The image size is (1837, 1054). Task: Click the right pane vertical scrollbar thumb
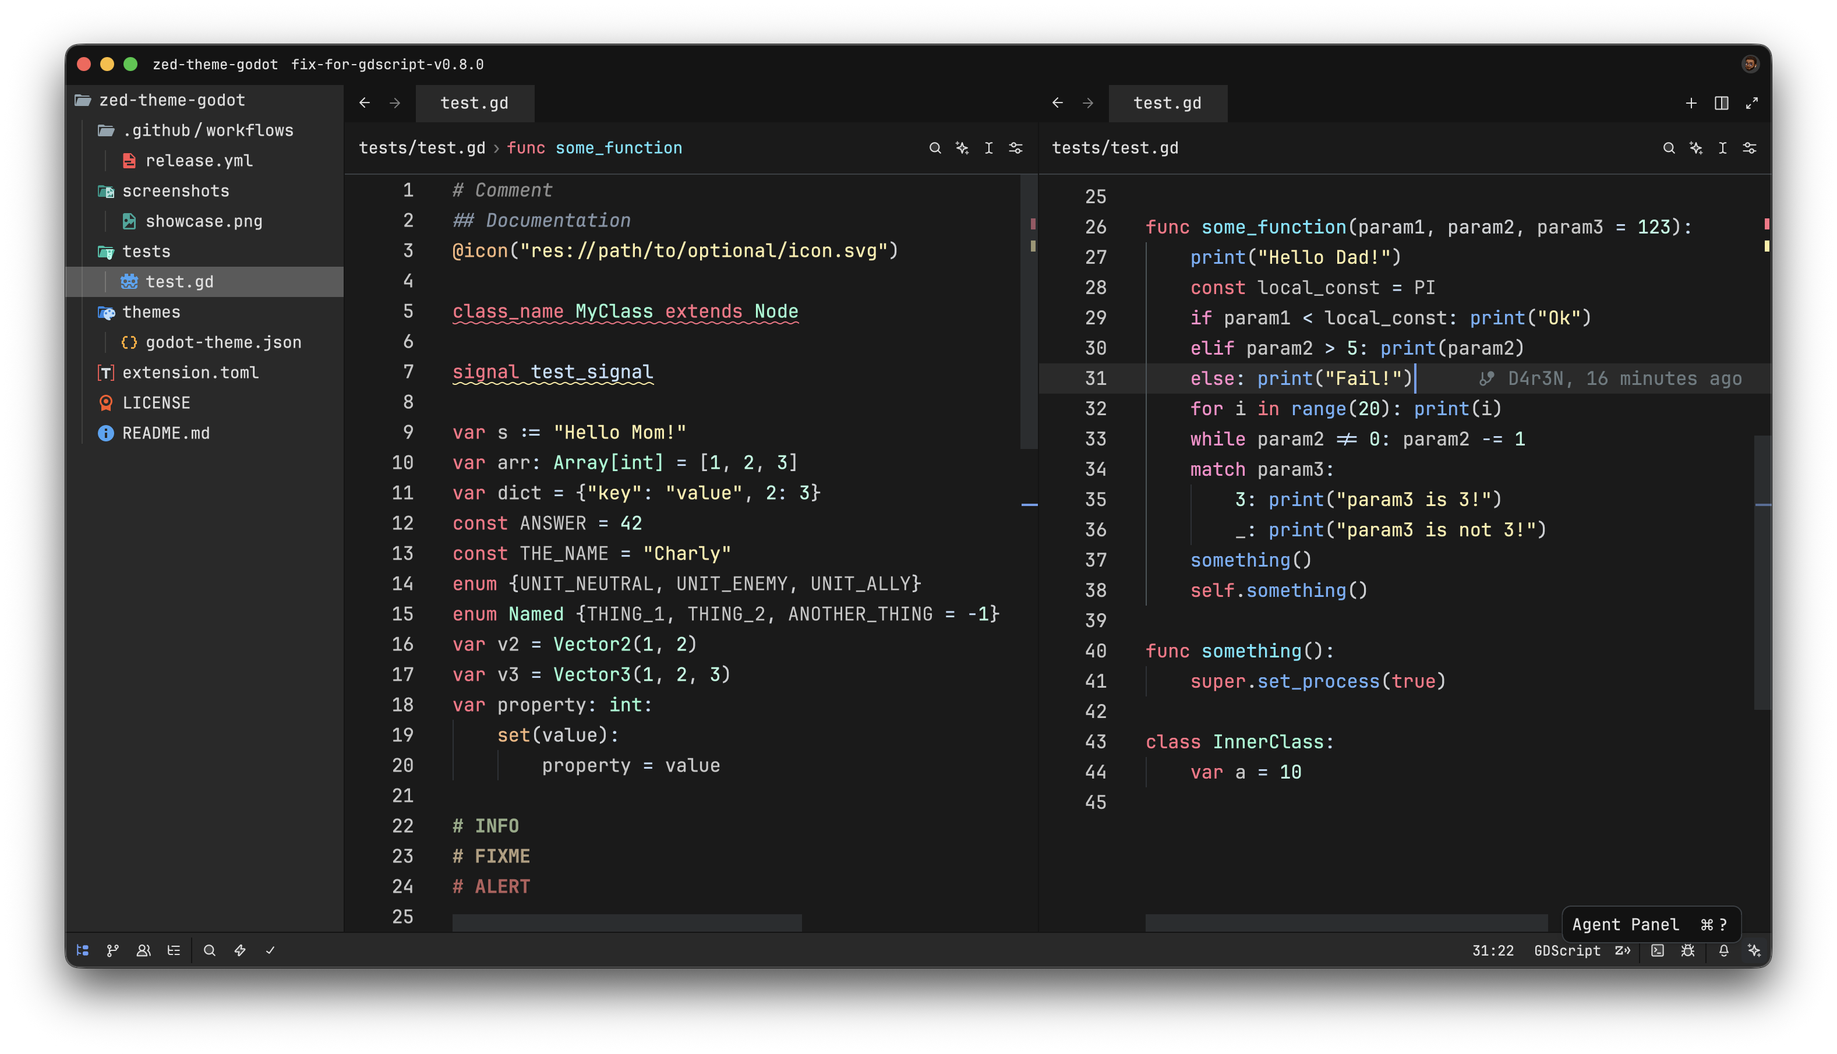pyautogui.click(x=1762, y=572)
